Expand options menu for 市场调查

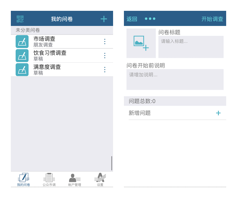105,41
